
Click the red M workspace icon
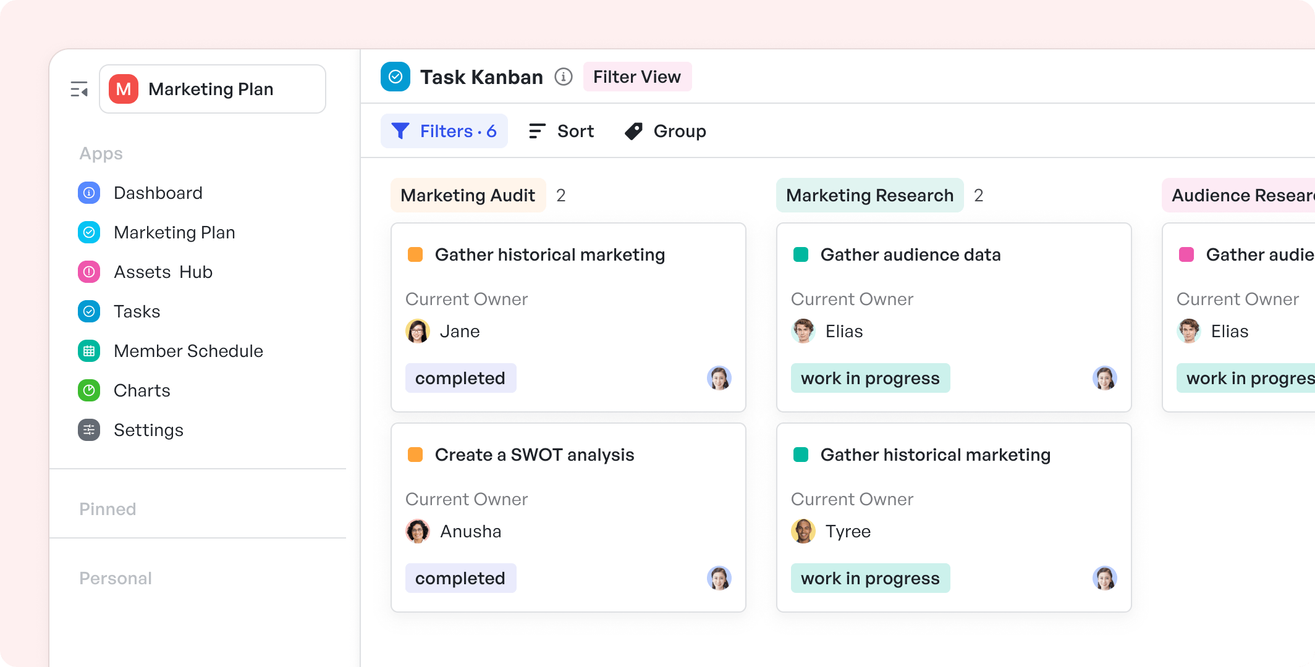[124, 90]
